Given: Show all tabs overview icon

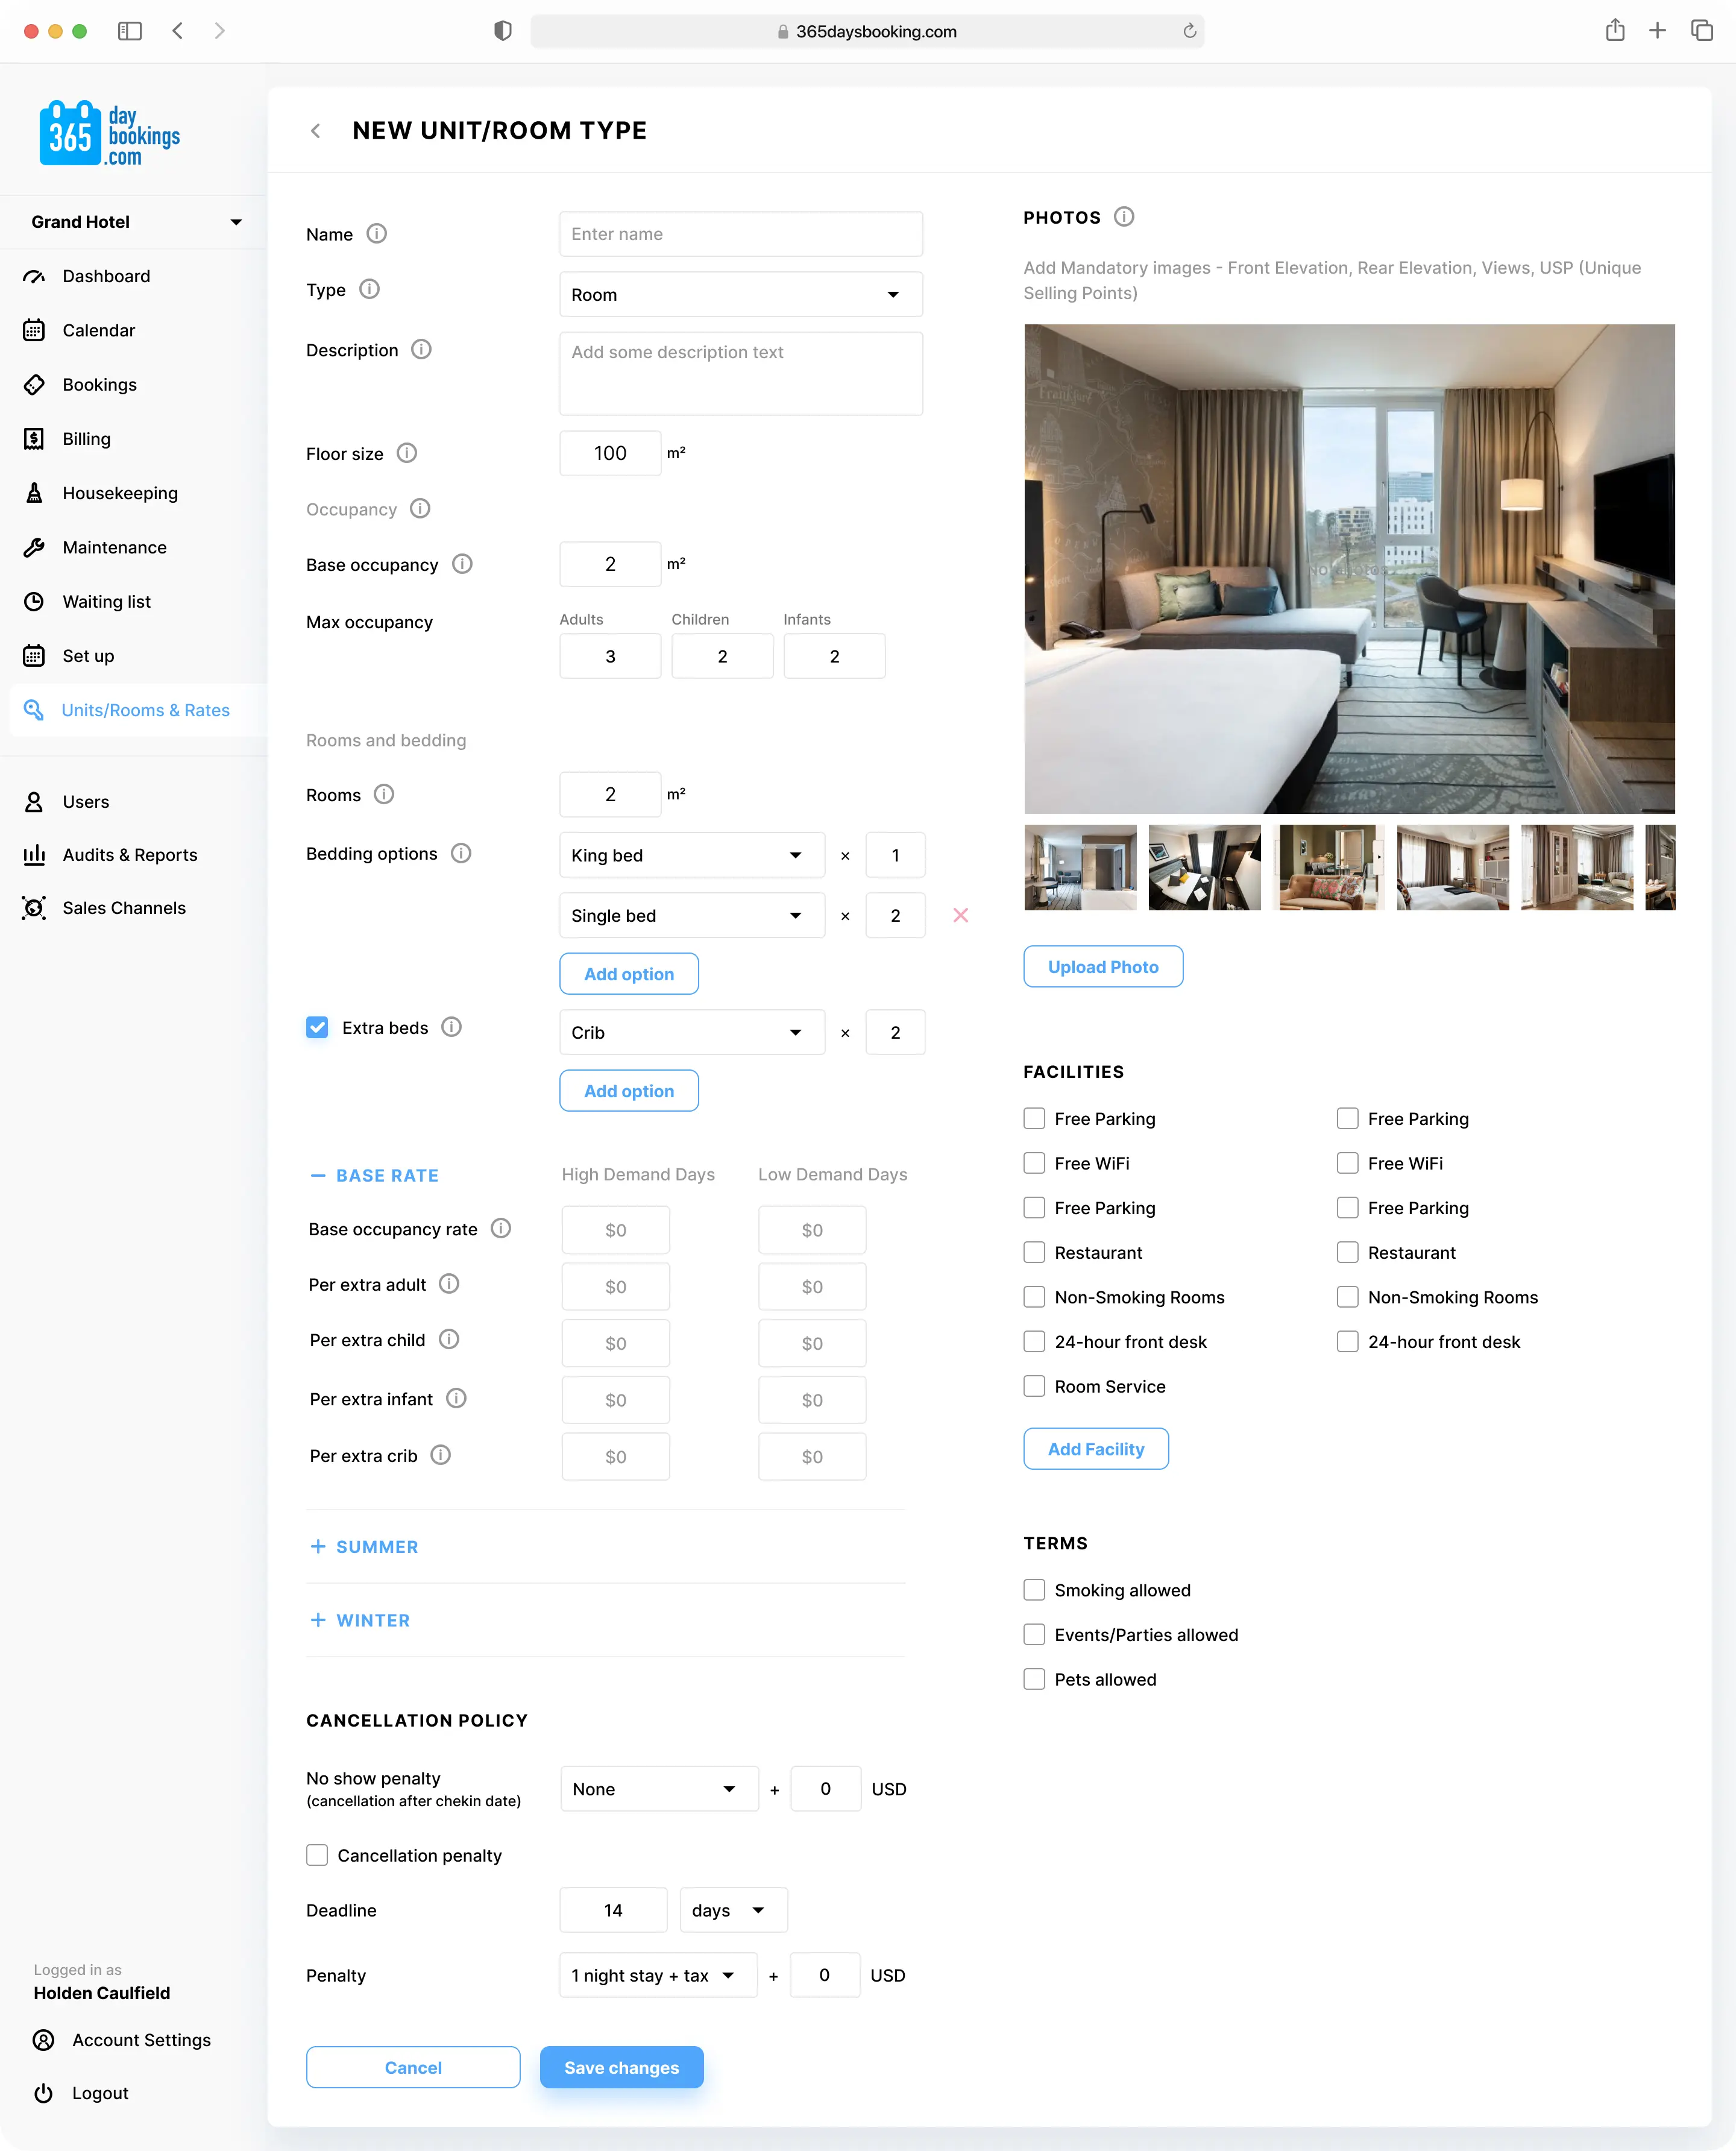Looking at the screenshot, I should [x=1701, y=30].
